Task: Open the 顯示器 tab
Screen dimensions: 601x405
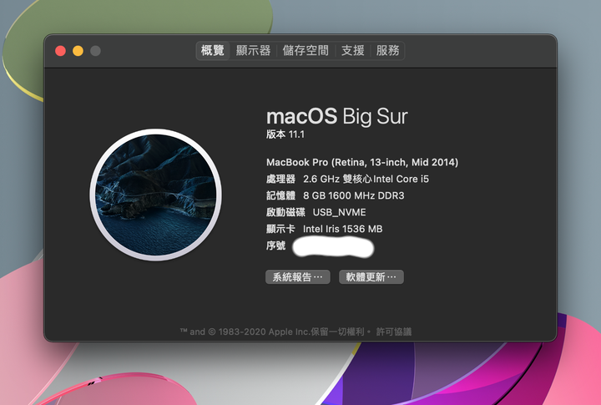Action: 253,51
